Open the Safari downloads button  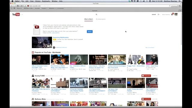tap(180, 6)
